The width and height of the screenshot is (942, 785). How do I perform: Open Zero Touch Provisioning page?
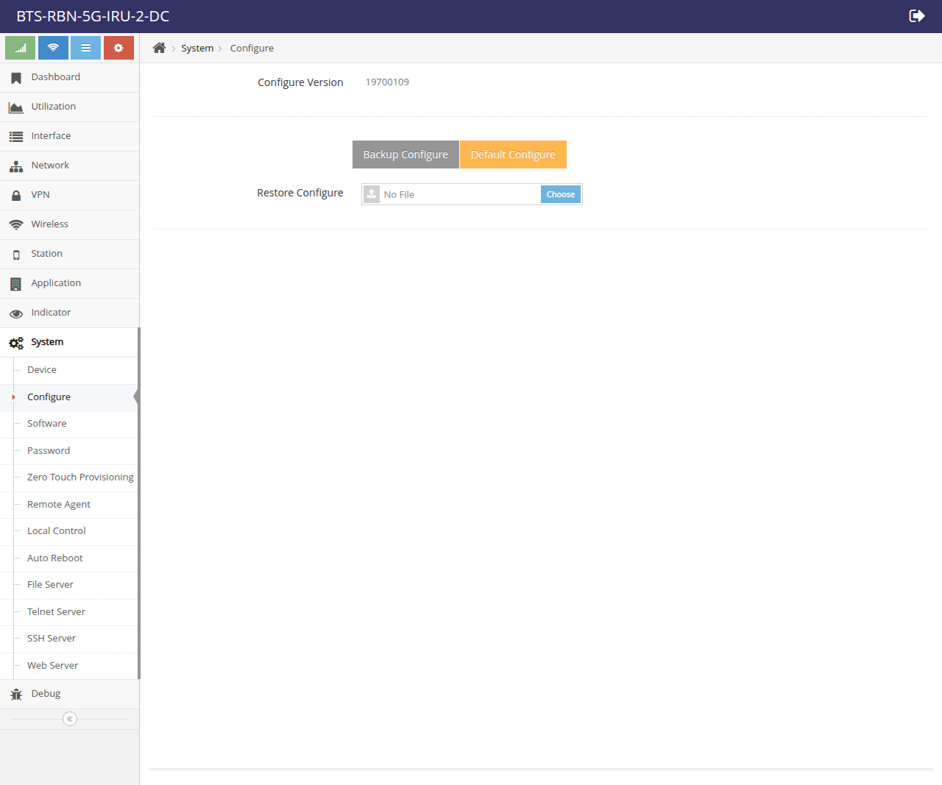click(69, 477)
